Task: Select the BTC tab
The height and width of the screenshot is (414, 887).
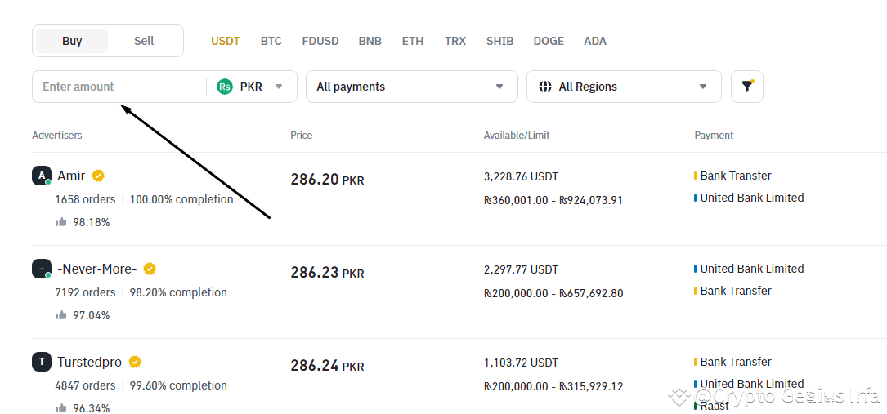Action: click(271, 41)
